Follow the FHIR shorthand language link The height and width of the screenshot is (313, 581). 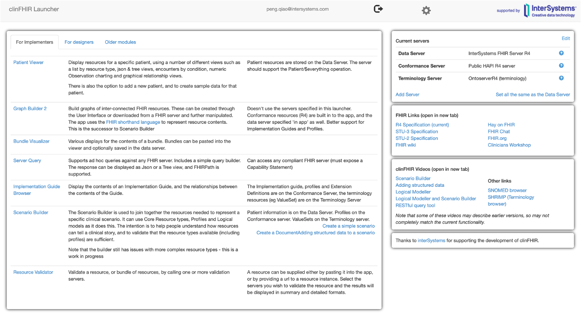133,122
